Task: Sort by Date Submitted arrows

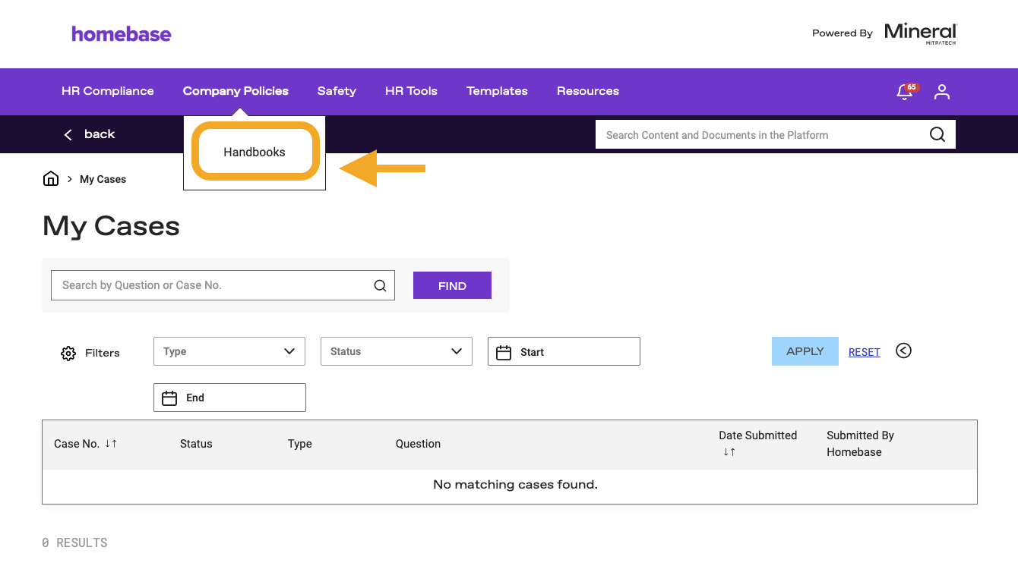Action: click(729, 451)
